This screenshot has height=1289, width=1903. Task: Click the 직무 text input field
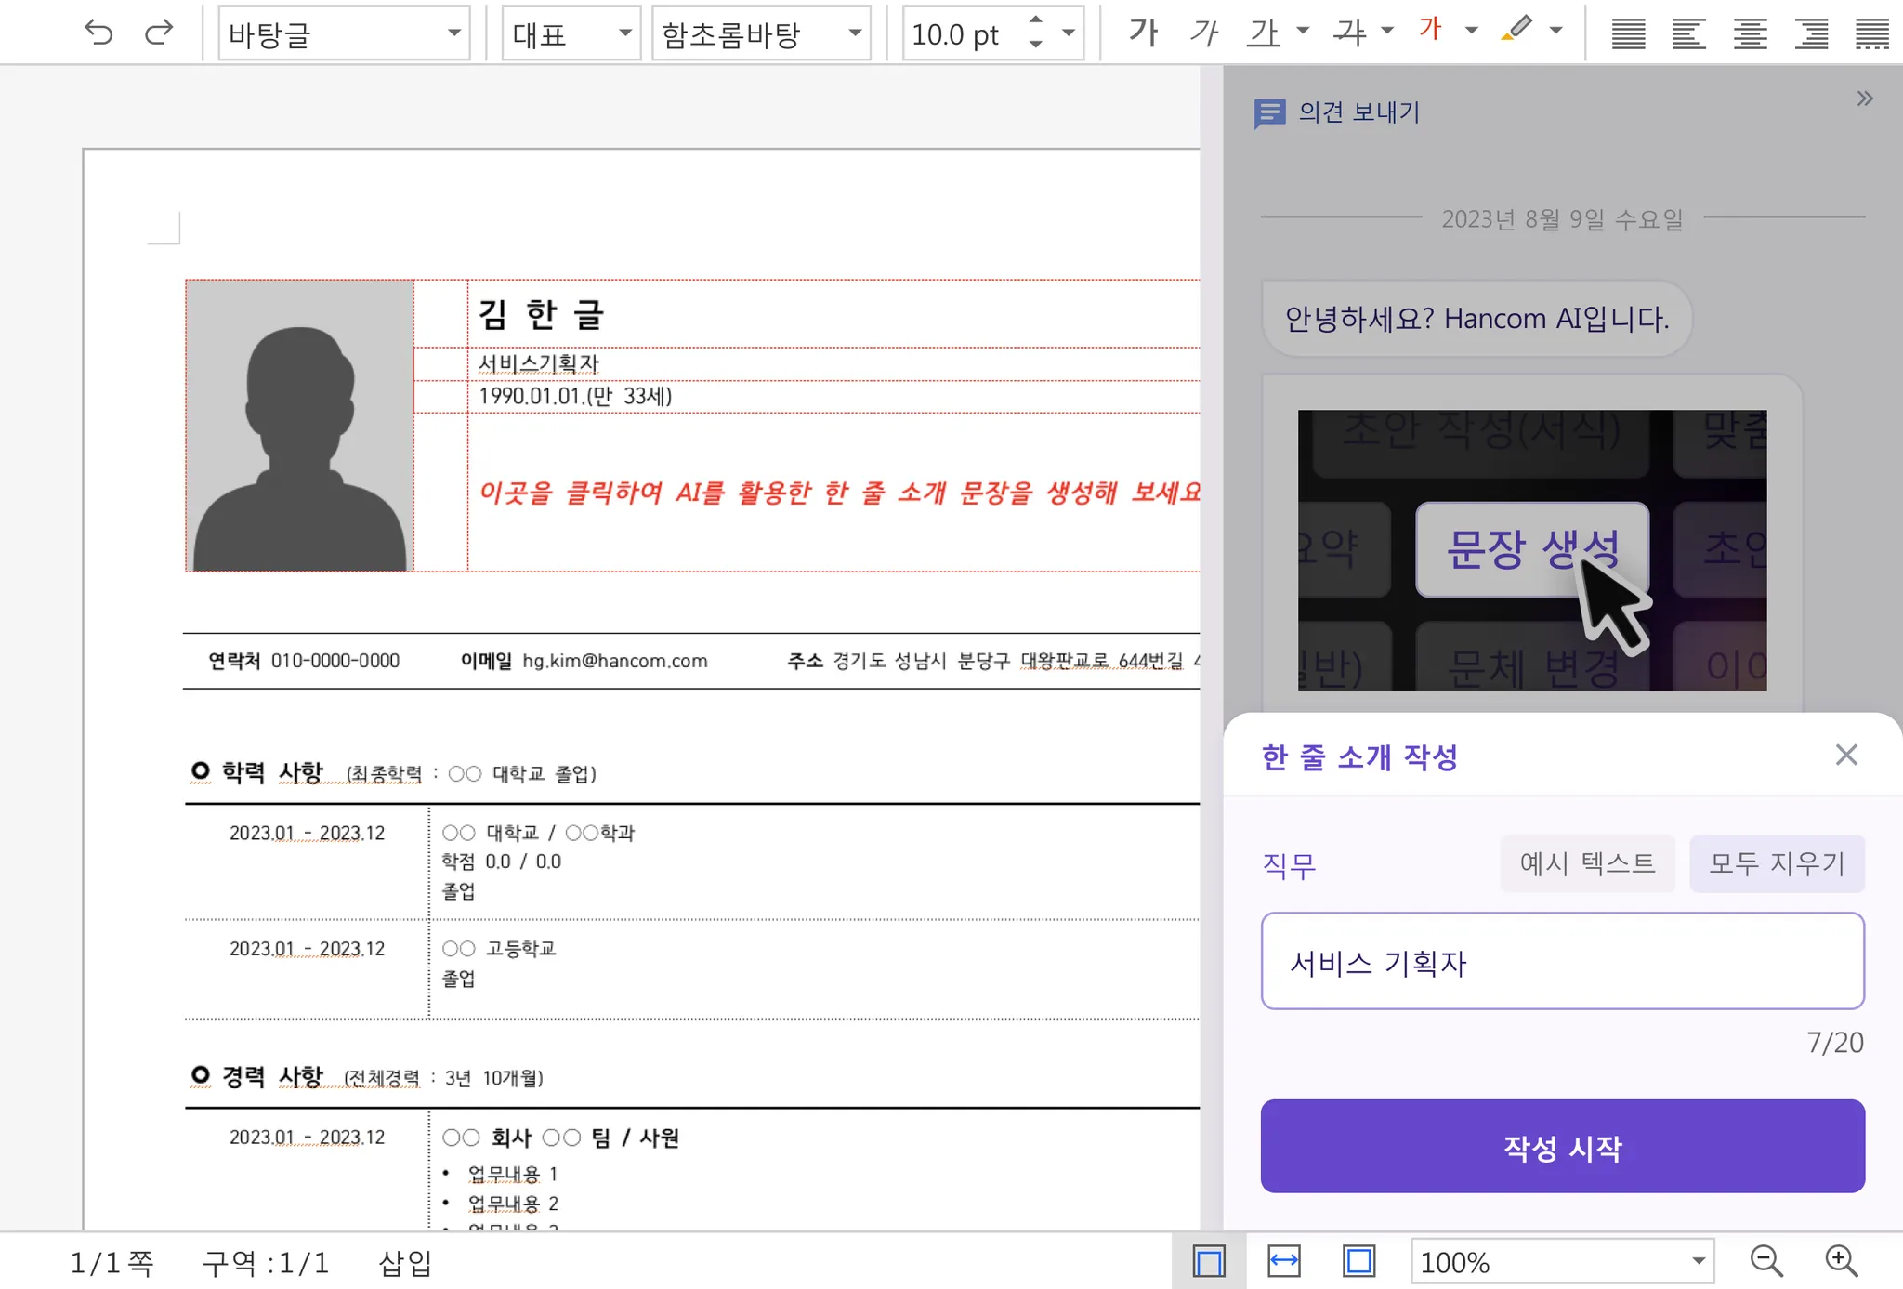point(1562,961)
